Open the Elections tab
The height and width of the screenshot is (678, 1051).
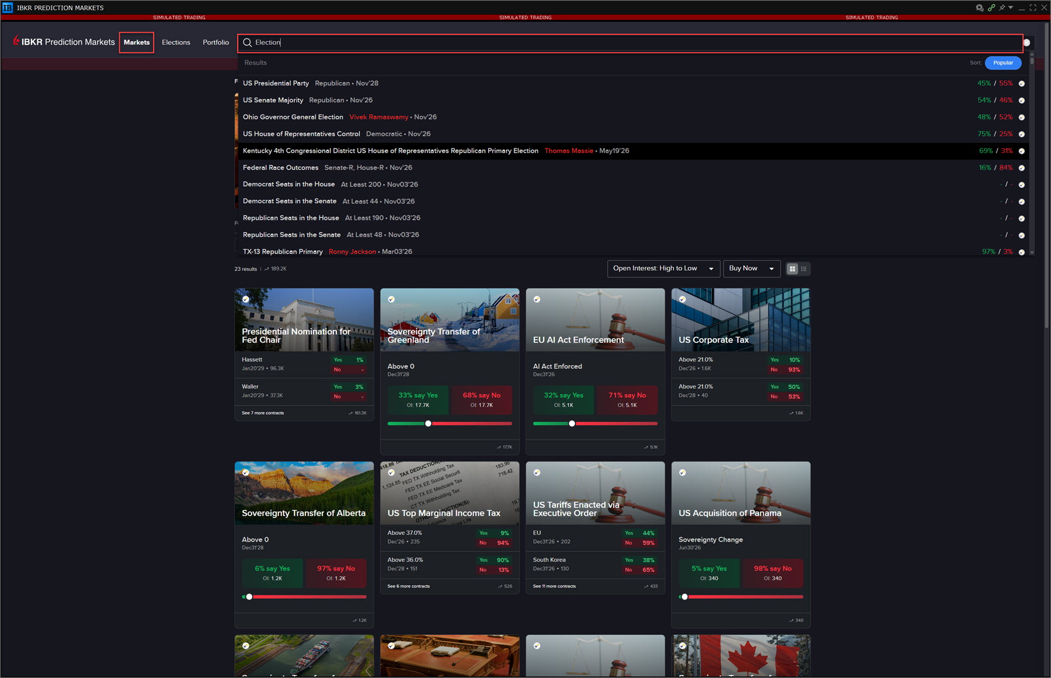pyautogui.click(x=176, y=43)
